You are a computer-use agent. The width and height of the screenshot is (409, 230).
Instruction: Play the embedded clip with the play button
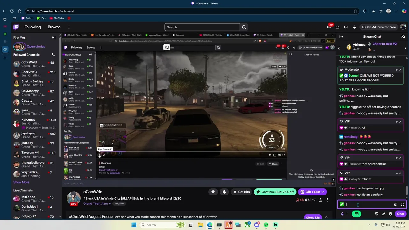coord(99,155)
